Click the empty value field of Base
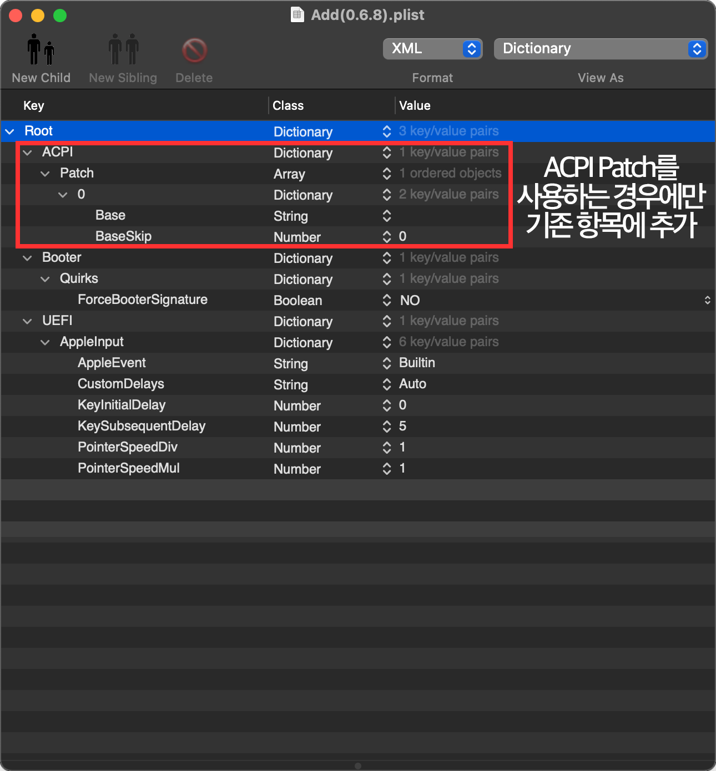This screenshot has width=716, height=771. (x=555, y=216)
